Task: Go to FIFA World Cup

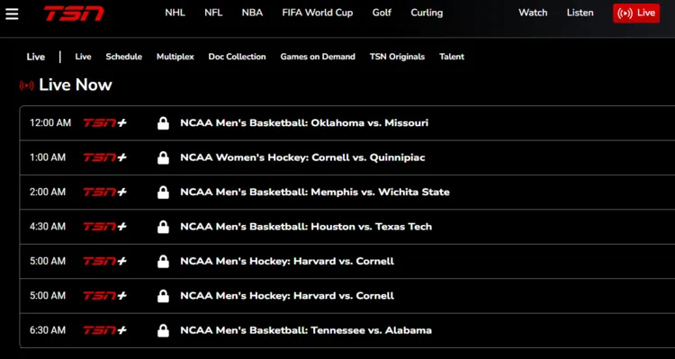Action: click(x=318, y=13)
